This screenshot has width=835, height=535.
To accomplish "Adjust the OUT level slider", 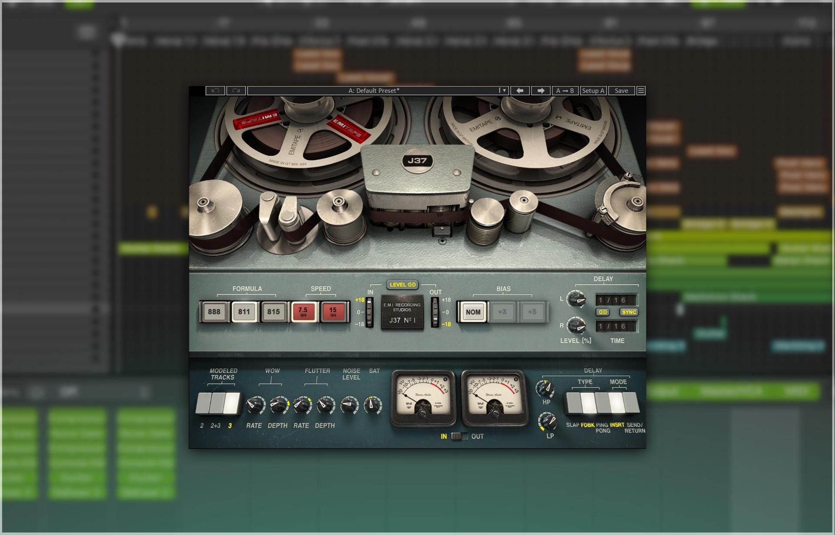I will point(435,312).
